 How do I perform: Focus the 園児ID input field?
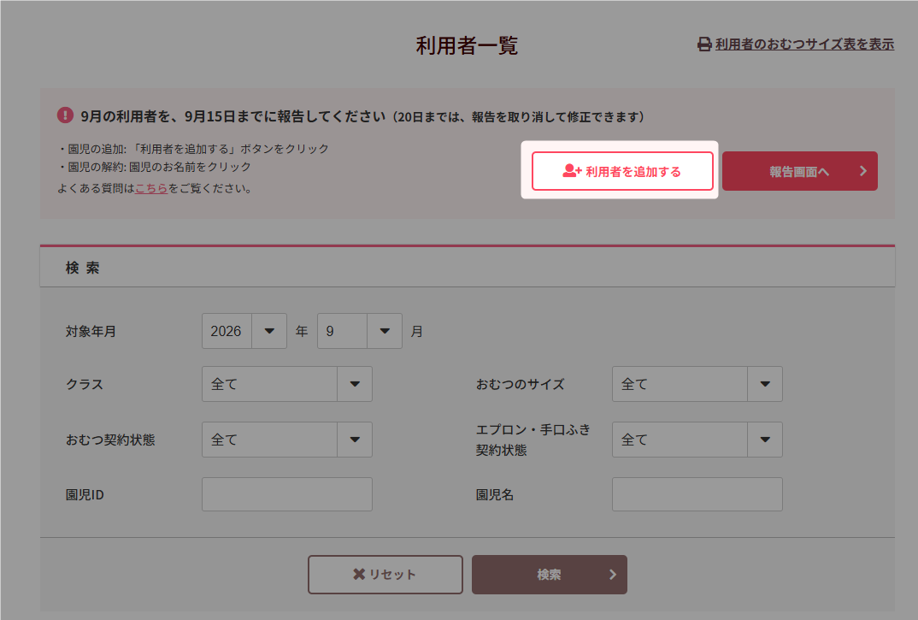287,494
